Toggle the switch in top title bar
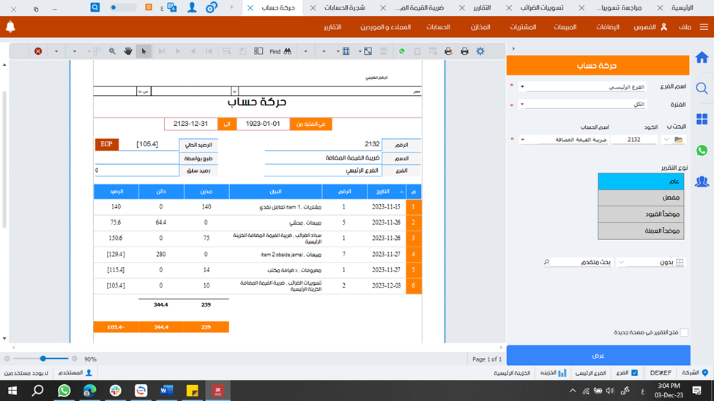 [x=123, y=7]
